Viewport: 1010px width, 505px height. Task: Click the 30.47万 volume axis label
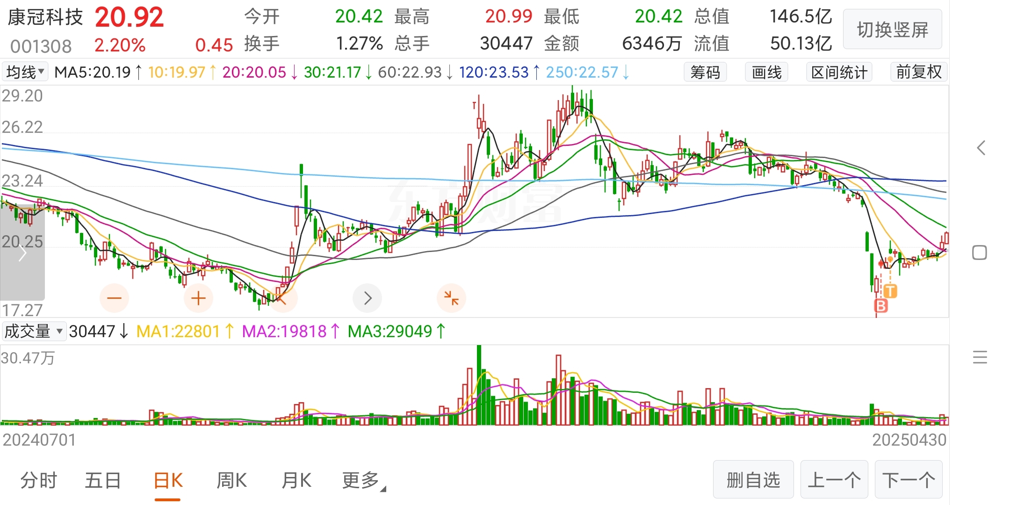click(x=28, y=358)
